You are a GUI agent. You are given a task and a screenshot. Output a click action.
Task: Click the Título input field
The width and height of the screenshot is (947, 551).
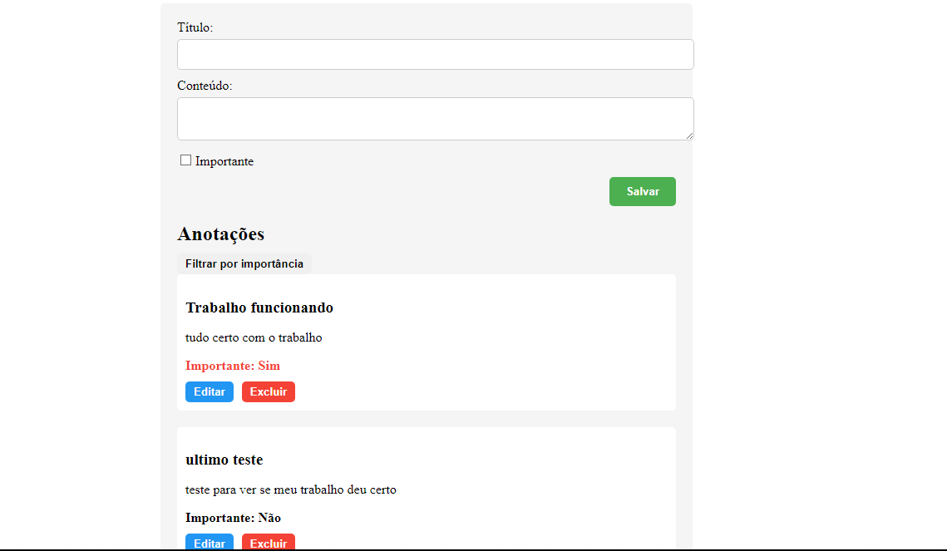click(x=435, y=54)
